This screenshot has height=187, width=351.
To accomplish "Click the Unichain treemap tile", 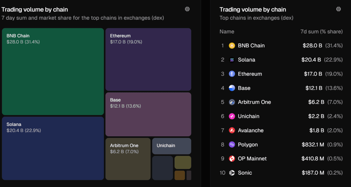I will pos(171,146).
